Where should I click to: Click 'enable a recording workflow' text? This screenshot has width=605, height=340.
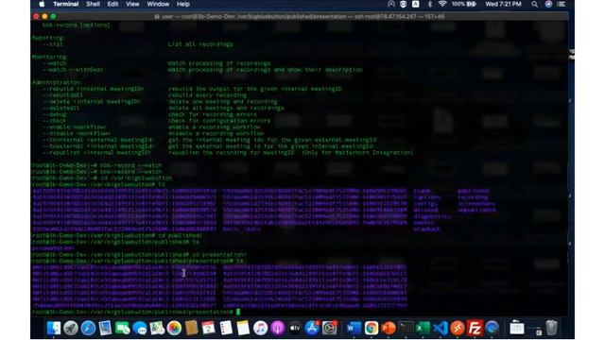(215, 127)
